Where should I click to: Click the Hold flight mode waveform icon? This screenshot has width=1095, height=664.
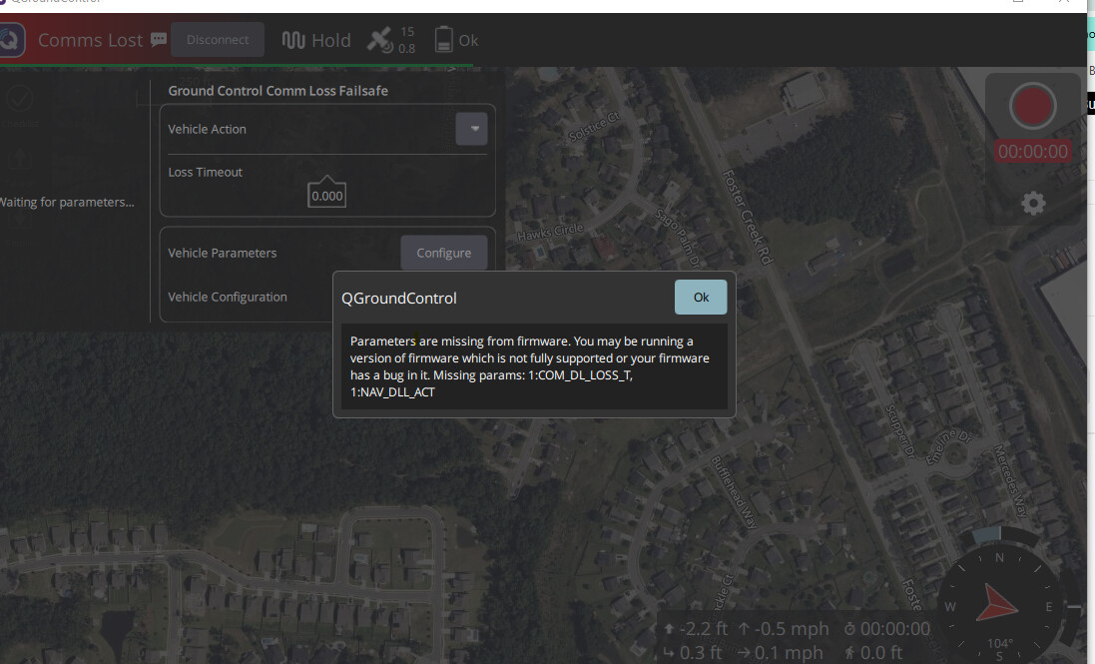click(293, 40)
